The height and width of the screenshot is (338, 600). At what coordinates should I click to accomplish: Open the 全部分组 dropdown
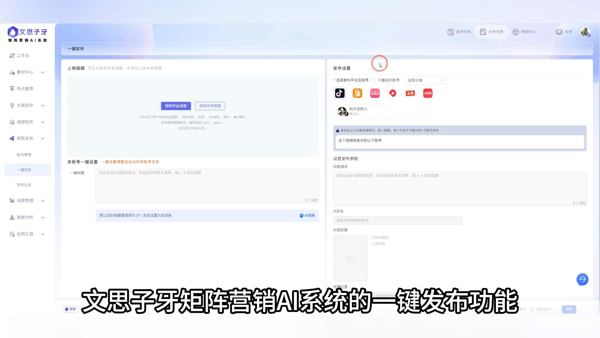click(425, 80)
